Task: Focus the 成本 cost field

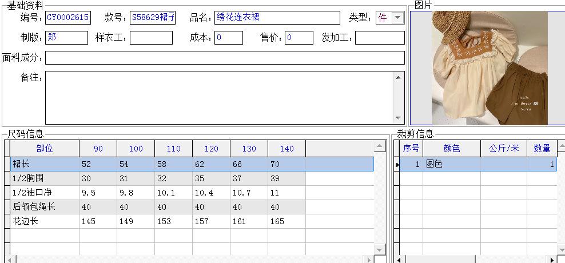Action: [x=229, y=38]
